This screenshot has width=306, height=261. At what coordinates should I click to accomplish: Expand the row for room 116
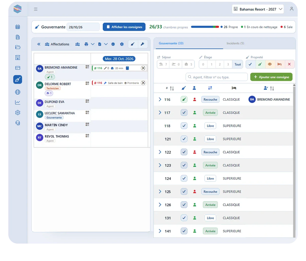160,100
